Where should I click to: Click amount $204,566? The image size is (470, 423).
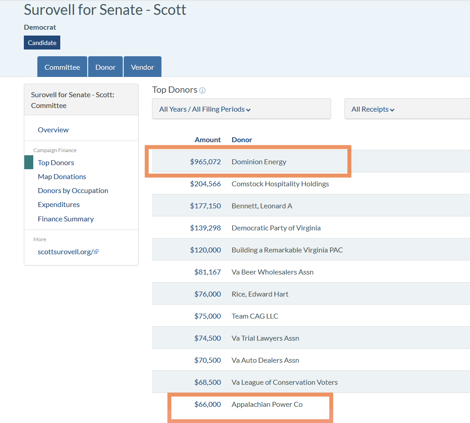coord(206,184)
